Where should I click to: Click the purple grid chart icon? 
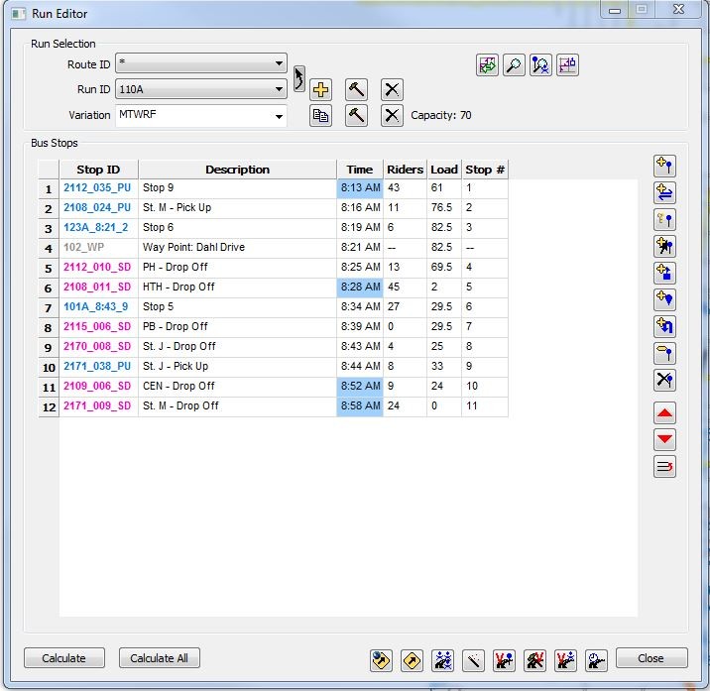[567, 65]
